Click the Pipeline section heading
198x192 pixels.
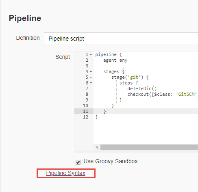[25, 18]
